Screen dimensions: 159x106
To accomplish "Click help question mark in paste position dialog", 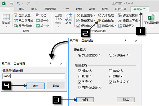I will pos(50,64).
